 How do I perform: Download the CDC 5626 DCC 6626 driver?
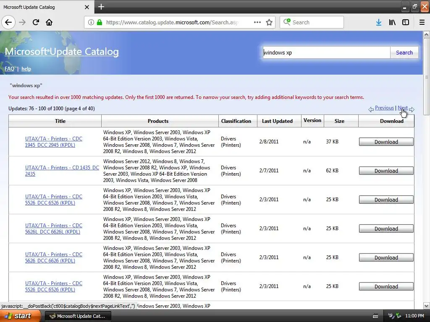coord(386,258)
